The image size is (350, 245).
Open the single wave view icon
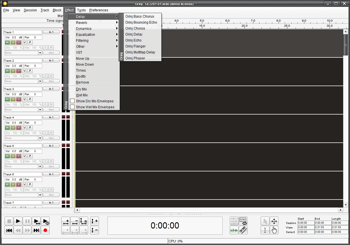(234, 230)
